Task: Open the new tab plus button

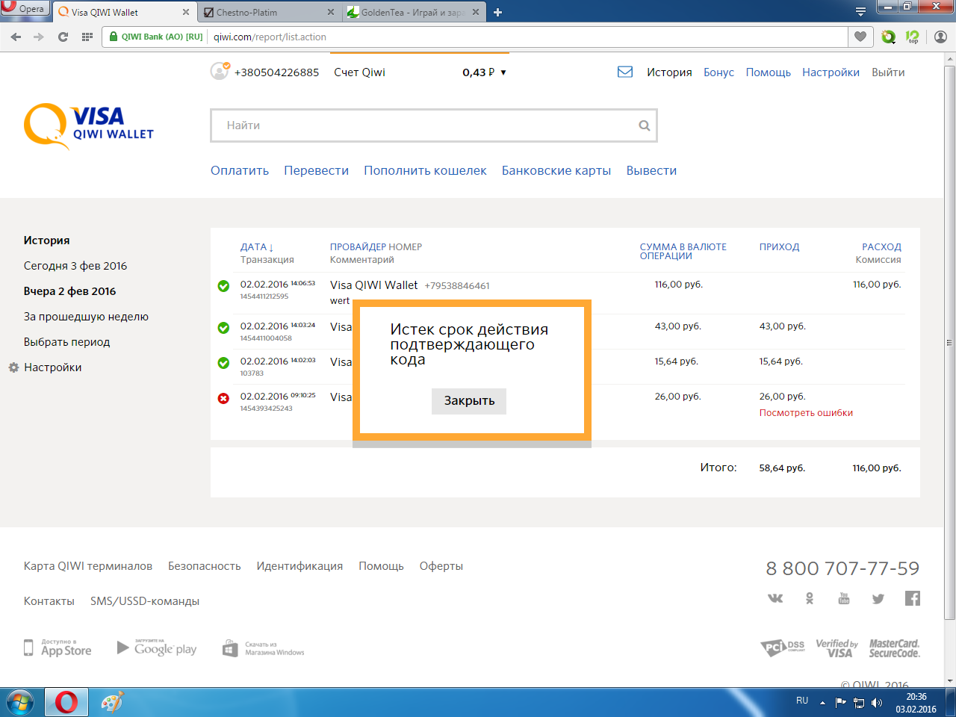Action: (x=498, y=12)
